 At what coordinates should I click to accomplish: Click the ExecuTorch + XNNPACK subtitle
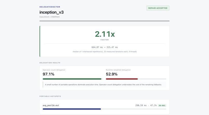(x=50, y=17)
